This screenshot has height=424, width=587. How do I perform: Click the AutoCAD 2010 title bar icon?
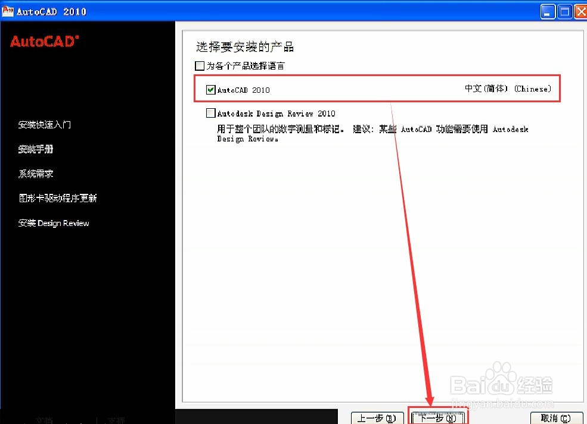click(8, 11)
